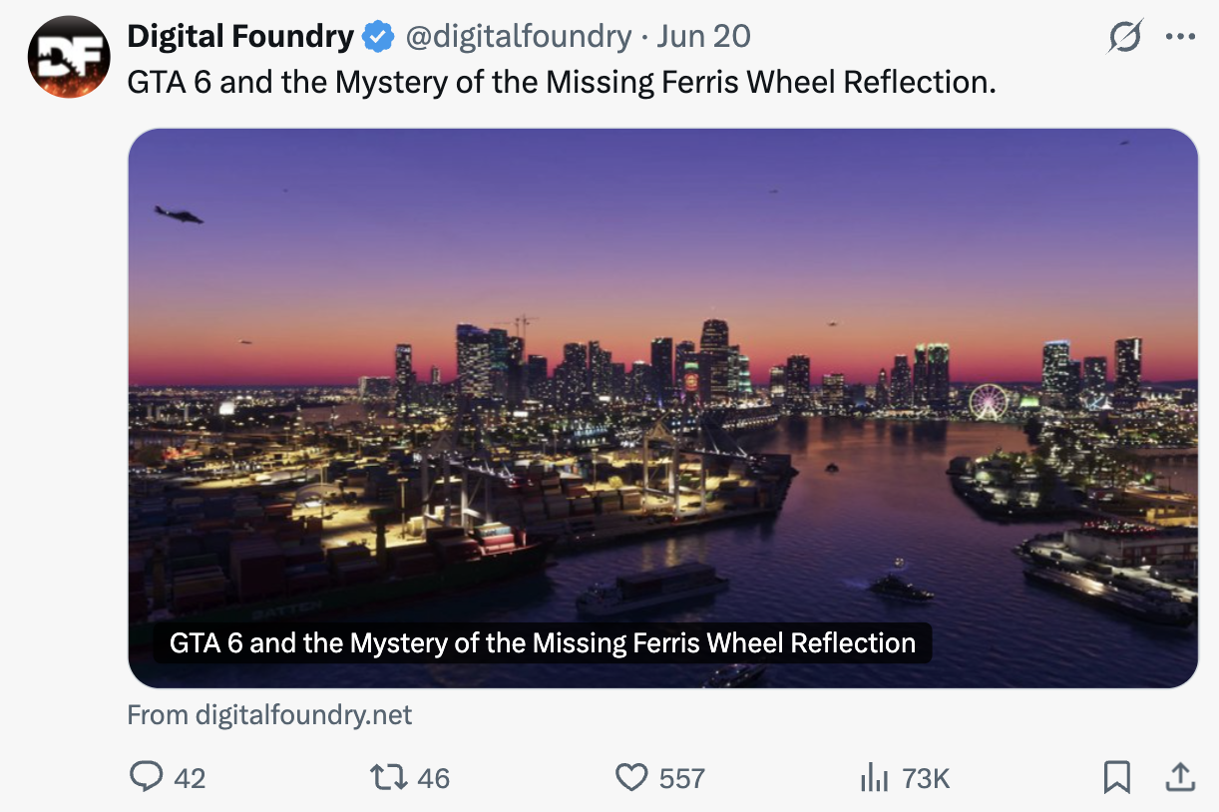Open the share upload-arrow icon
Viewport: 1219px width, 812px height.
[x=1180, y=776]
